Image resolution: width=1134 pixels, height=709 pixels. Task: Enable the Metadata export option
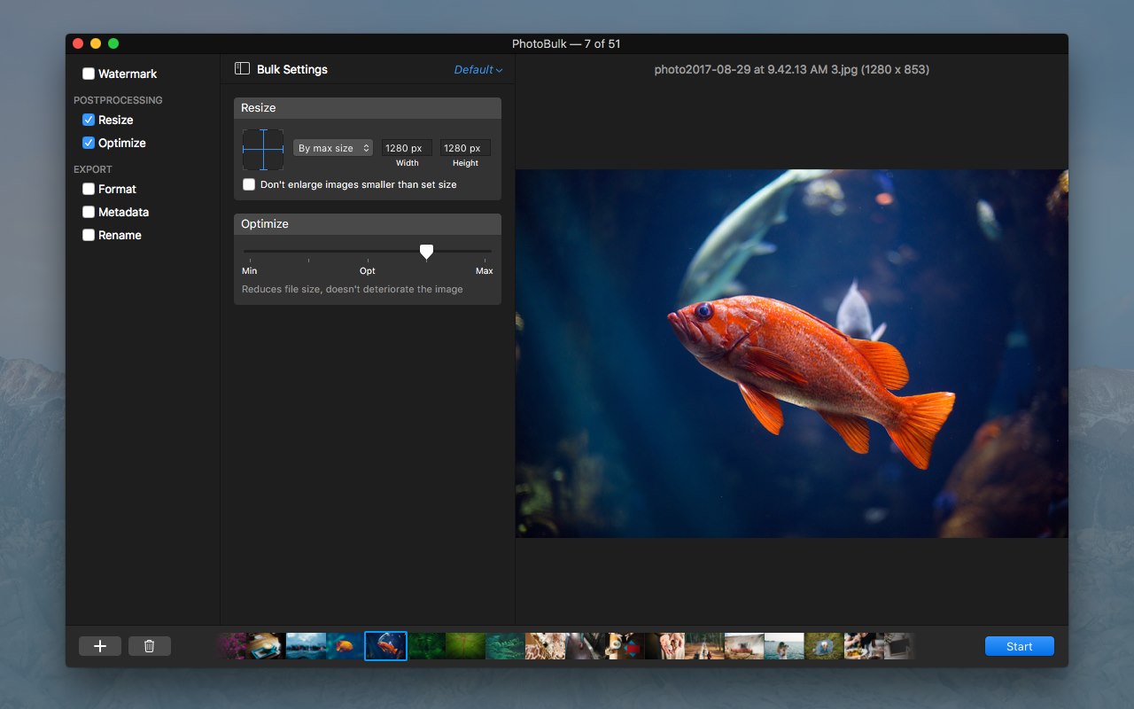[x=88, y=212]
